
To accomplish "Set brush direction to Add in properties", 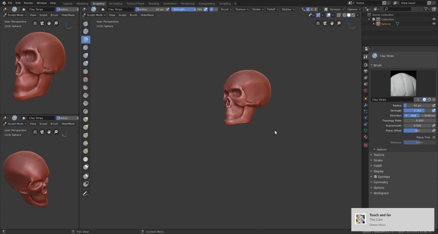I will pyautogui.click(x=411, y=115).
